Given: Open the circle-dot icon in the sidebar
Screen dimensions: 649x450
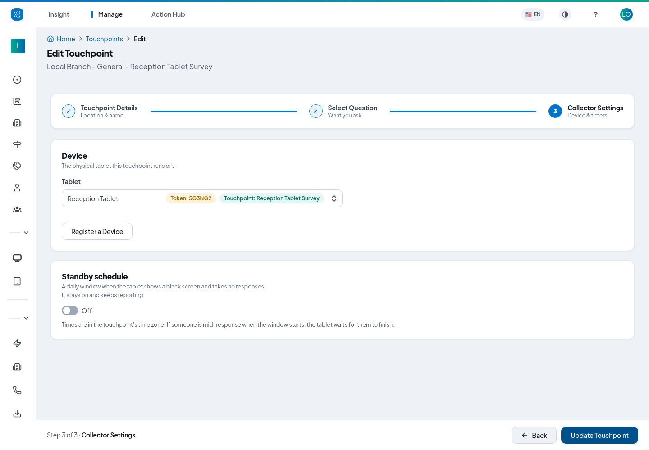Looking at the screenshot, I should point(17,80).
